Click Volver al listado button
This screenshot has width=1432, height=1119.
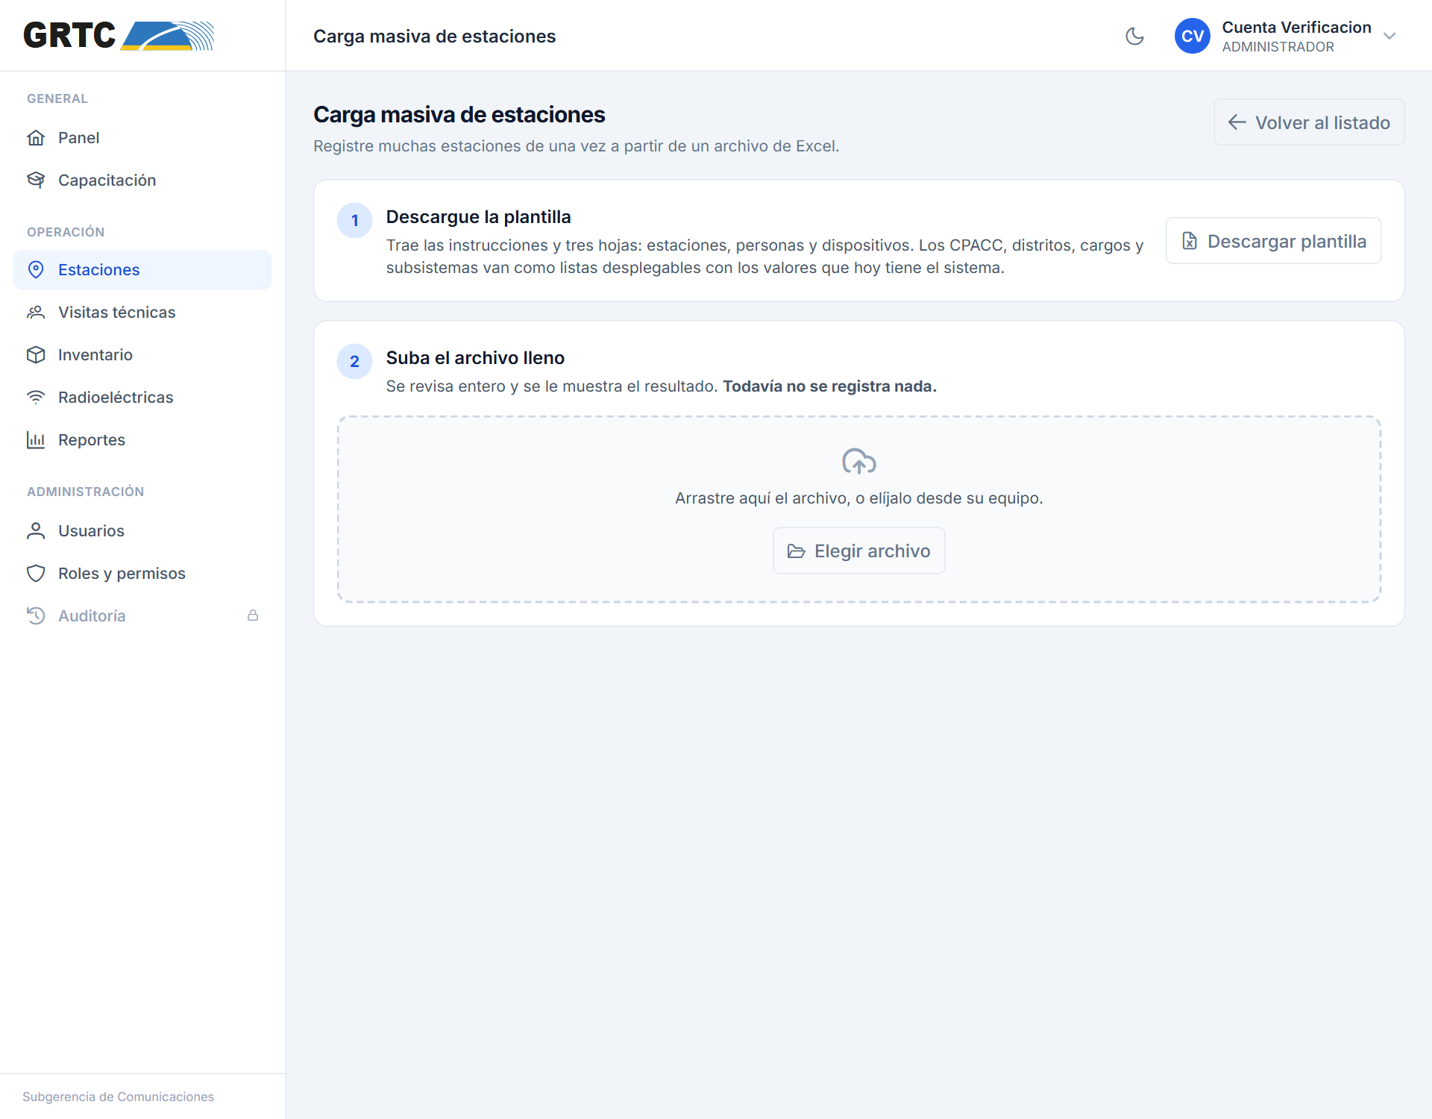click(1309, 122)
